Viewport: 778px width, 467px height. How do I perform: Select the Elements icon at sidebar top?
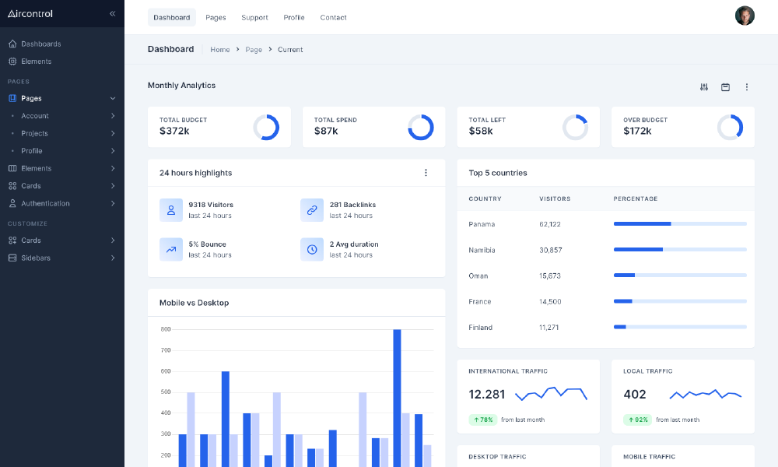pos(11,61)
